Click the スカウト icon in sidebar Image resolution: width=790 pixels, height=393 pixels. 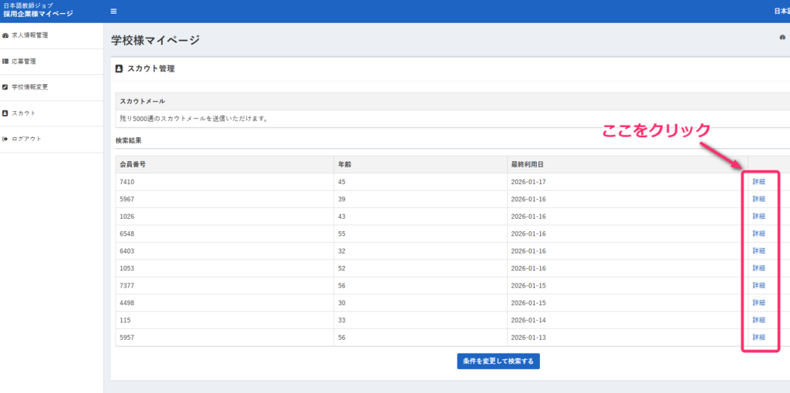click(x=6, y=113)
